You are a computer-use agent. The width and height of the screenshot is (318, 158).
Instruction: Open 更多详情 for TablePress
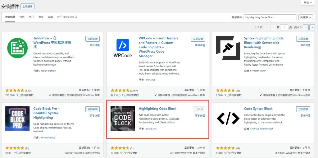(x=95, y=45)
